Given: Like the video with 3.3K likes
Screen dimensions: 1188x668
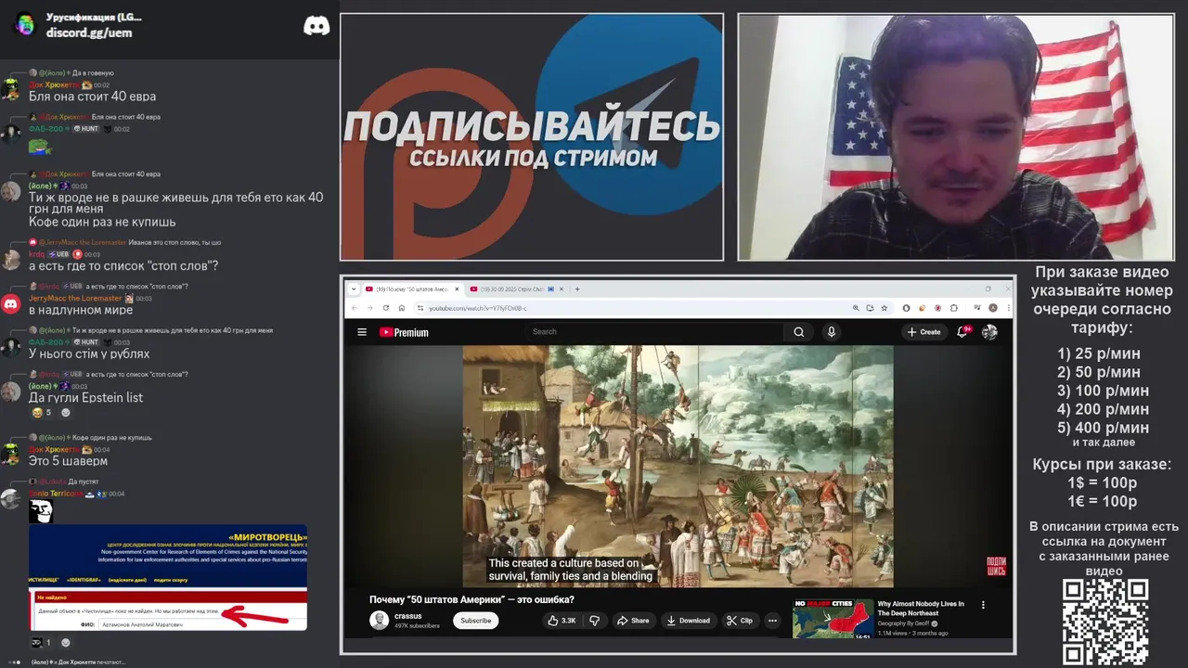Looking at the screenshot, I should (562, 621).
